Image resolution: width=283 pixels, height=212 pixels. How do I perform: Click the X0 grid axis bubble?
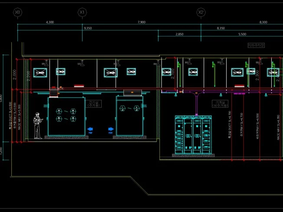click(x=17, y=13)
